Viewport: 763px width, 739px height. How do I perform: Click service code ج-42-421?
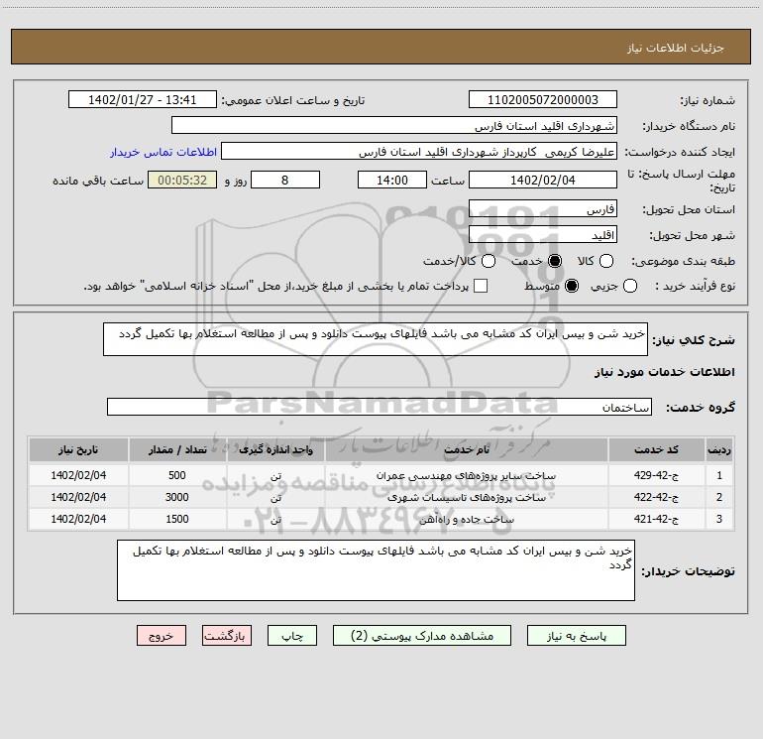[656, 519]
